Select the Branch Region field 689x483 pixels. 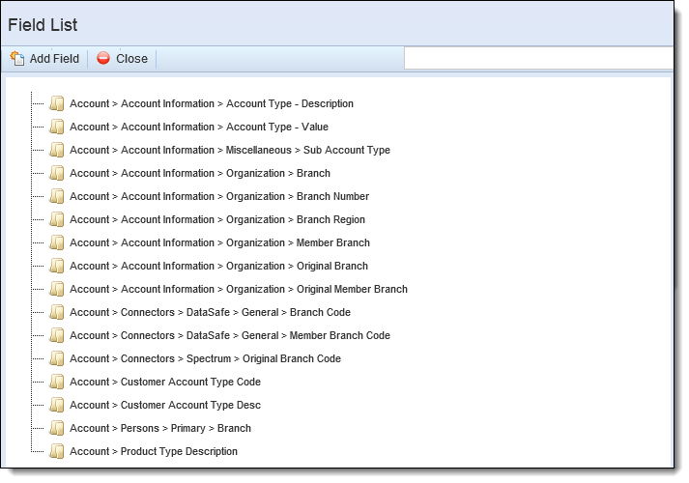(x=217, y=219)
